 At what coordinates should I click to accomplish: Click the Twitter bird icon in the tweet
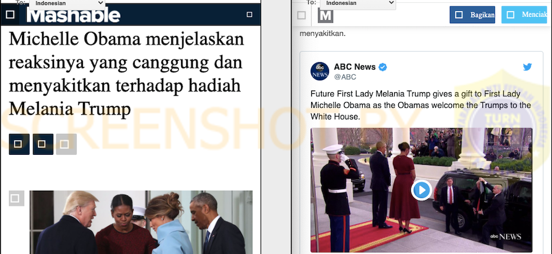[527, 67]
